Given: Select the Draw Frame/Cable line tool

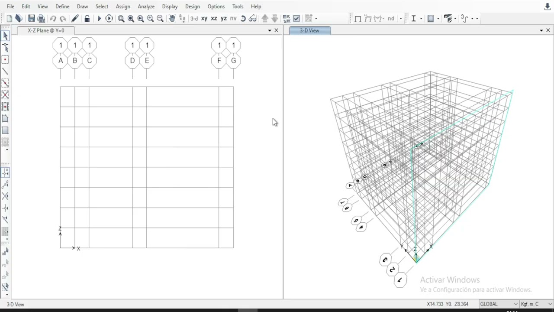Looking at the screenshot, I should [x=5, y=71].
